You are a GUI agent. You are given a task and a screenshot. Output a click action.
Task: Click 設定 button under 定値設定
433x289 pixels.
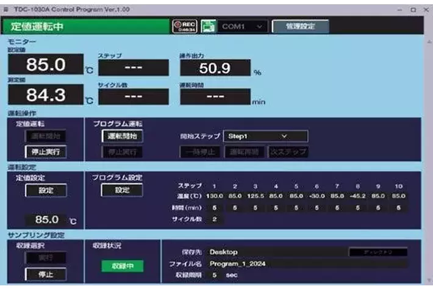(x=46, y=190)
